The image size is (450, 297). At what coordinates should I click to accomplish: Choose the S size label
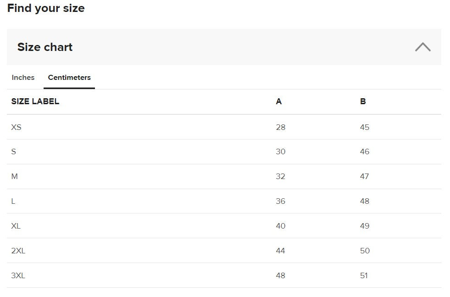click(14, 151)
